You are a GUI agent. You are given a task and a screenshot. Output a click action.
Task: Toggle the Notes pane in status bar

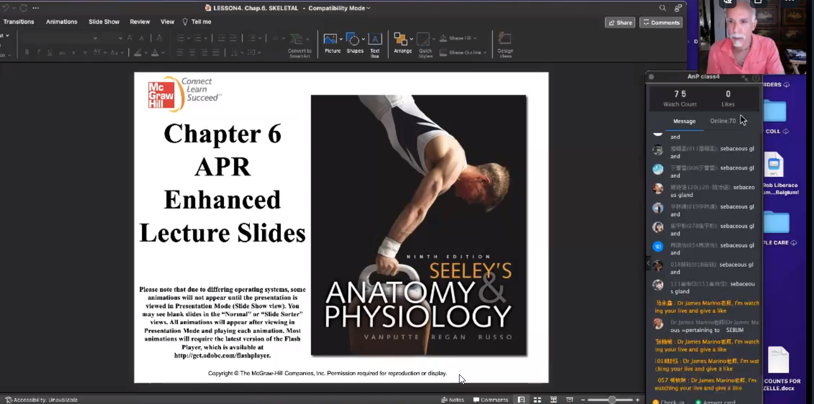(x=452, y=400)
